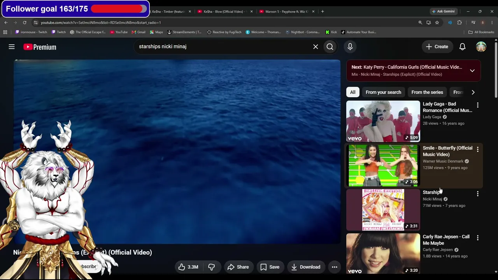Download the video

pyautogui.click(x=305, y=267)
